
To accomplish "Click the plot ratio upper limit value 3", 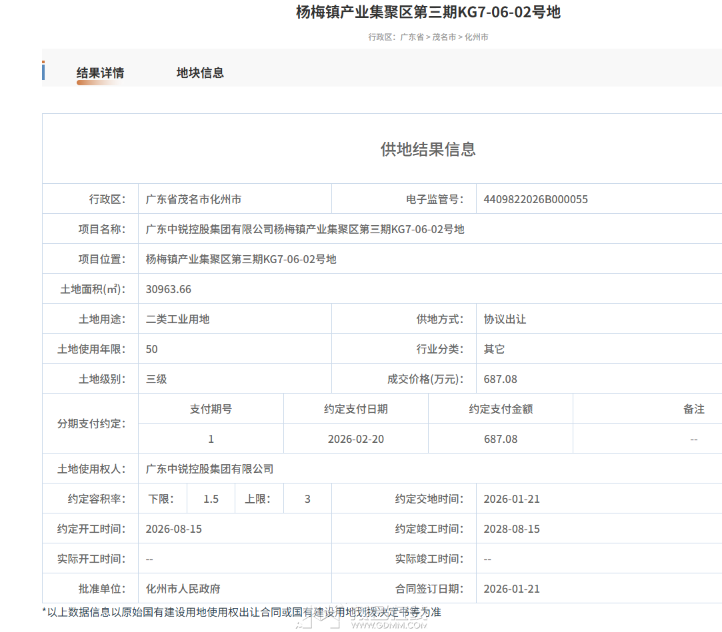I will pos(307,499).
